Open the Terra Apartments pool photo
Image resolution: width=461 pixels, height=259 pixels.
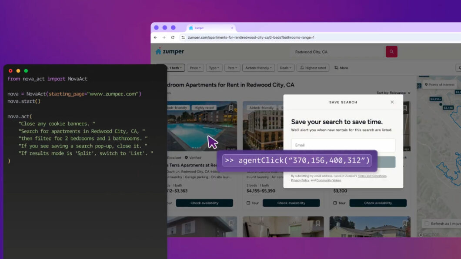[x=202, y=126]
